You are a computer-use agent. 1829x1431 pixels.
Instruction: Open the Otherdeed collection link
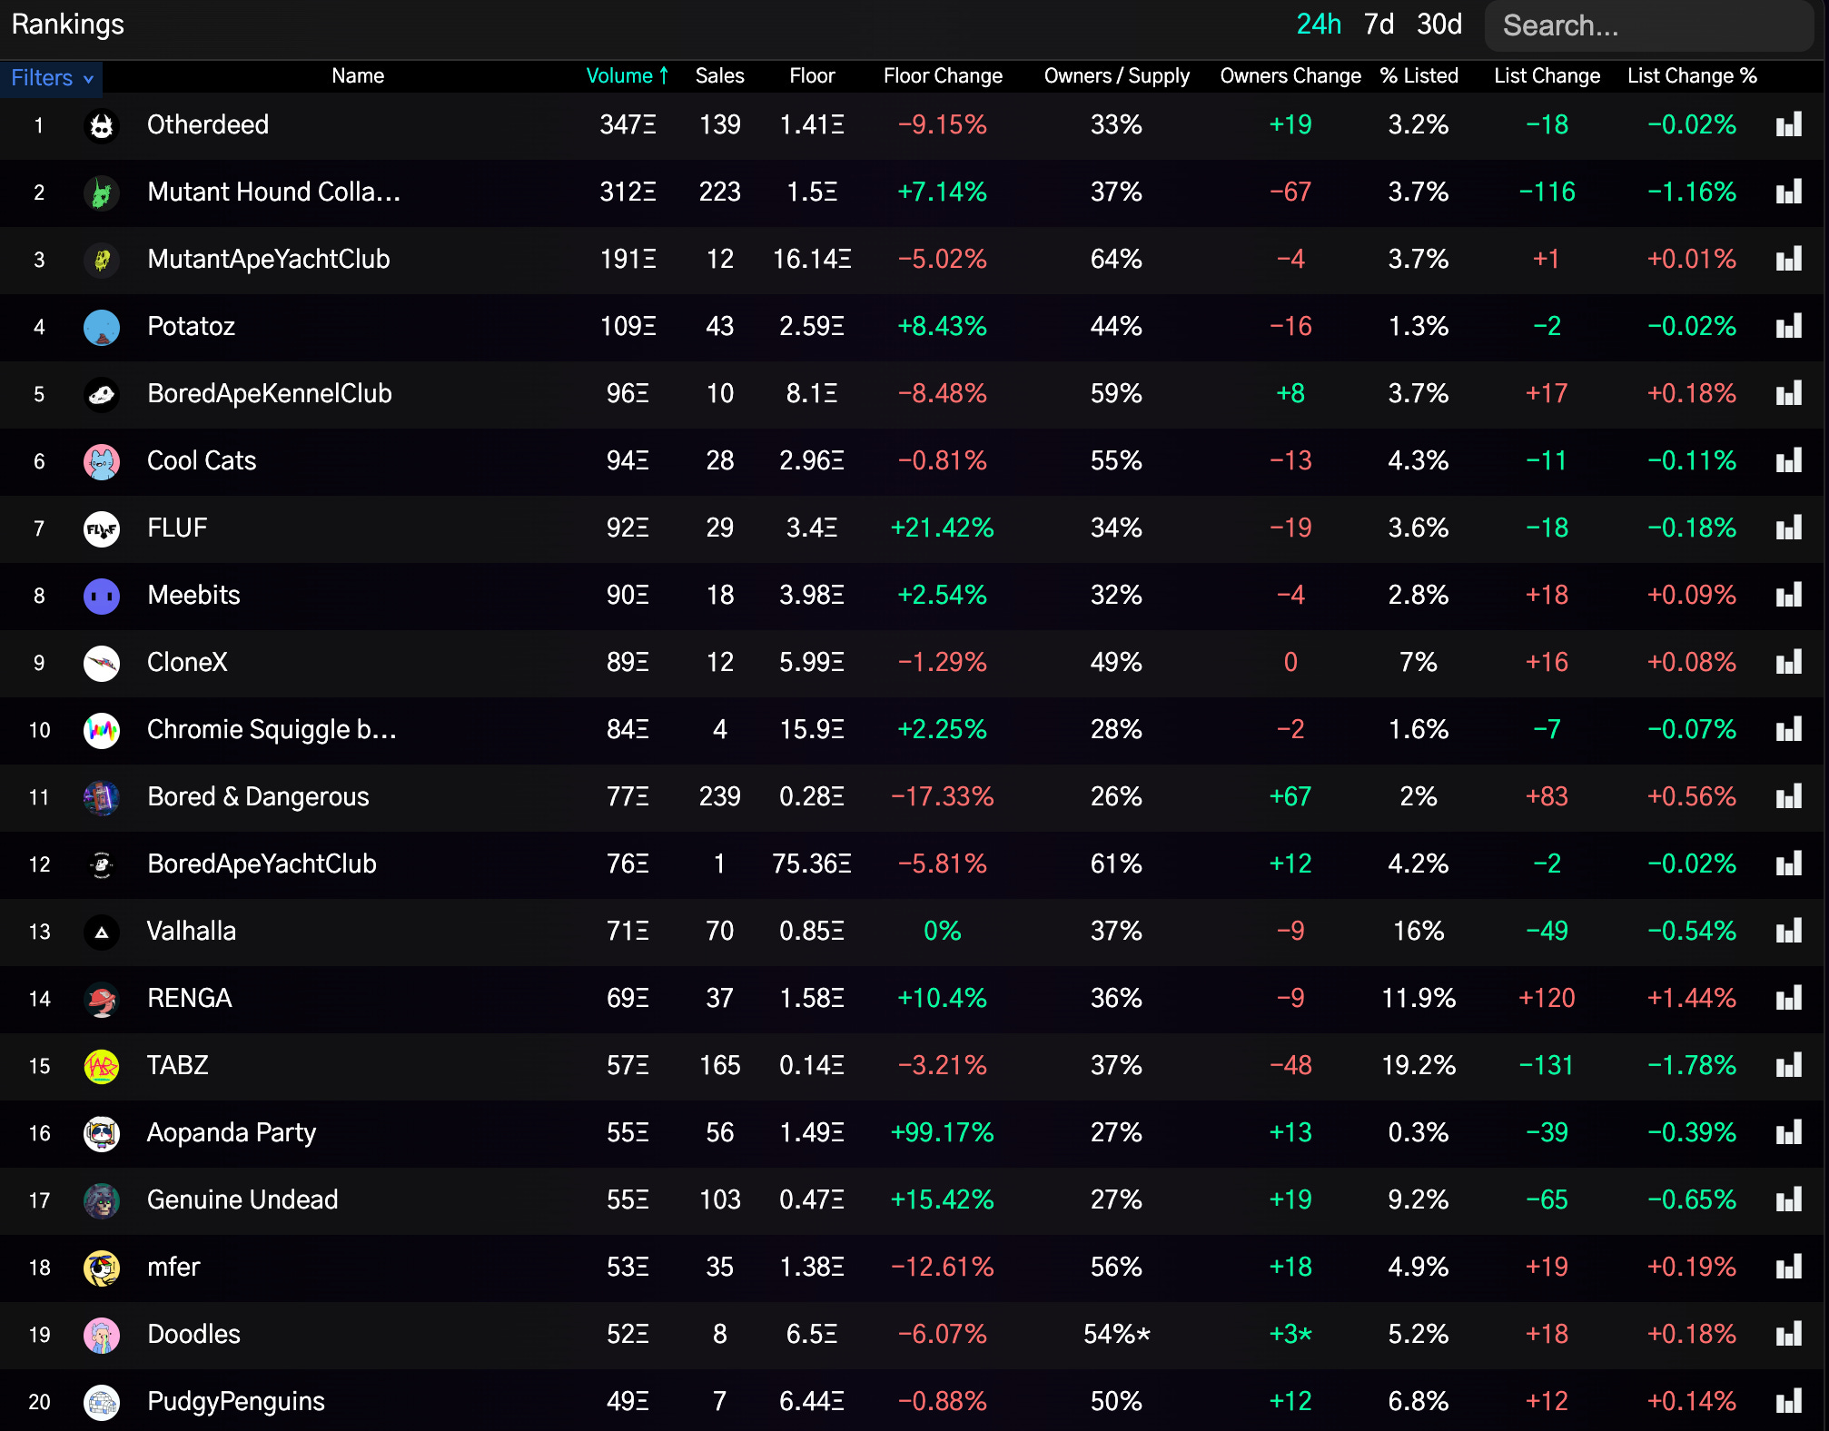208,125
